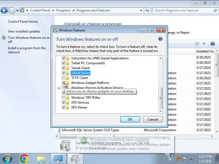Viewport: 219px width, 164px height.
Task: Open the view options dropdown arrow
Action: click(204, 44)
